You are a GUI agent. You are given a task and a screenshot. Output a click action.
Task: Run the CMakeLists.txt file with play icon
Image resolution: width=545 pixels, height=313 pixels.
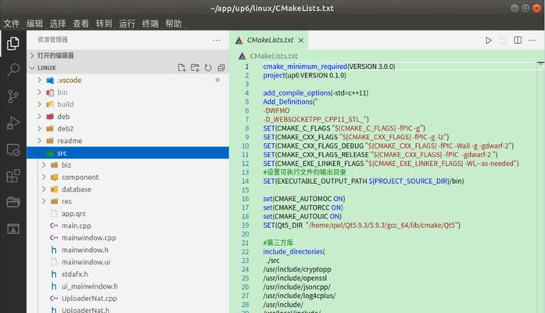[x=489, y=41]
